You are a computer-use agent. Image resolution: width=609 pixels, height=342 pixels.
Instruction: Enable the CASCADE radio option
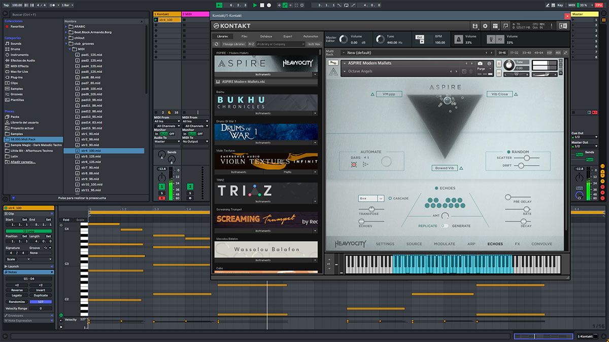click(x=390, y=198)
